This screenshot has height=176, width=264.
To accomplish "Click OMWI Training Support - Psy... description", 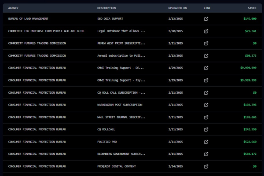I will pyautogui.click(x=121, y=81).
